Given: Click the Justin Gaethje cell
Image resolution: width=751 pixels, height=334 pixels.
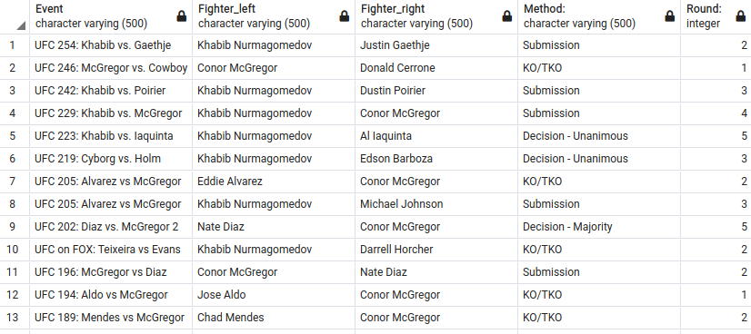Looking at the screenshot, I should click(436, 45).
